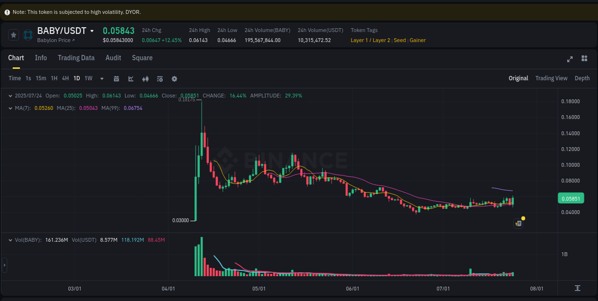Screen dimensions: 598x301
Task: Open the extra timeframe dropdown arrow
Action: click(101, 78)
